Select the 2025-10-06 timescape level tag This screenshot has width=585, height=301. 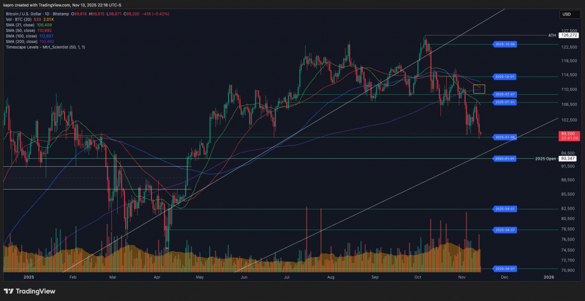point(506,44)
